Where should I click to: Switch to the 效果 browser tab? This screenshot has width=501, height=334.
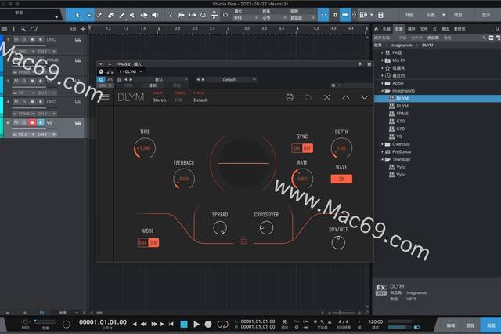tap(398, 29)
